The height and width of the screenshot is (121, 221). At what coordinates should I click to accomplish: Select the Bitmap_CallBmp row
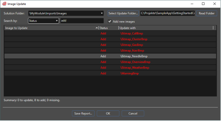[x=110, y=34]
